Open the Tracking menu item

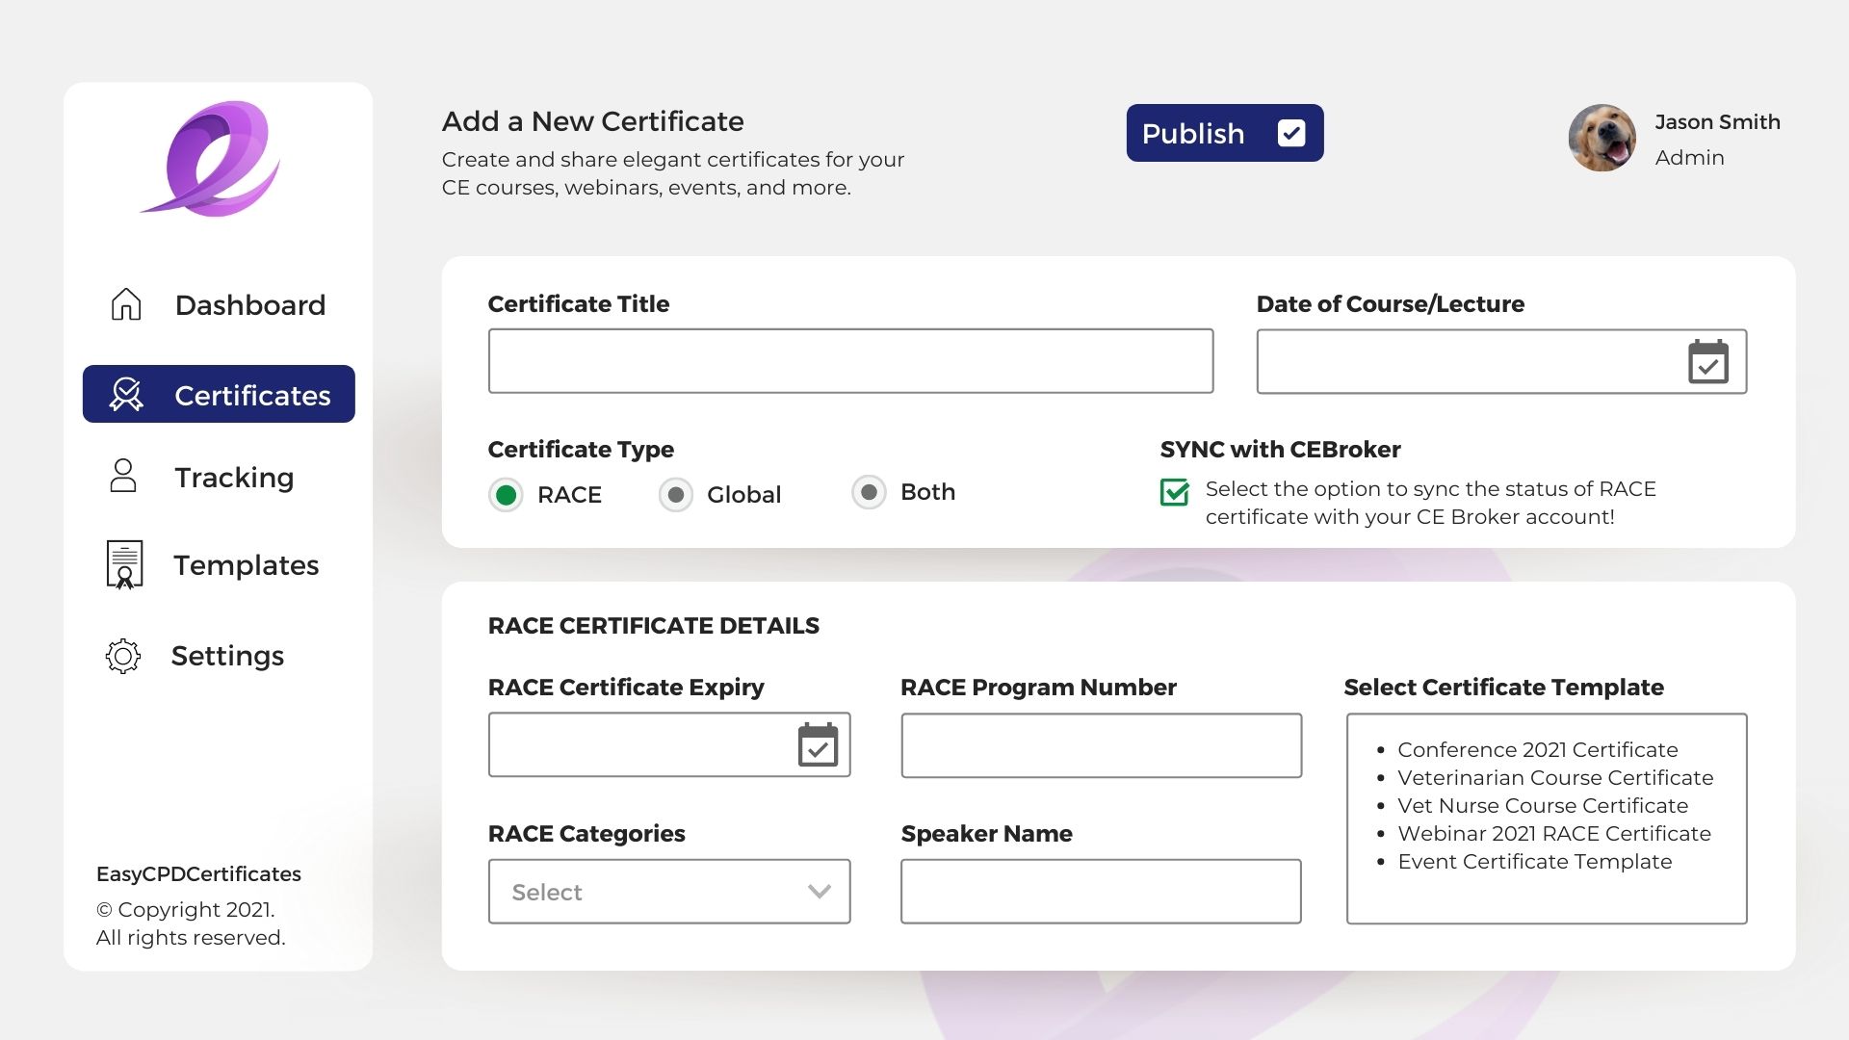[234, 478]
